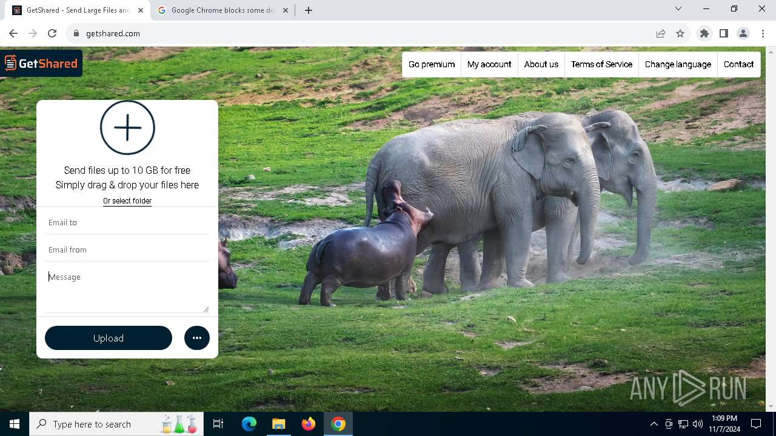This screenshot has height=436, width=776.
Task: Share this page icon in address bar
Action: pos(661,33)
